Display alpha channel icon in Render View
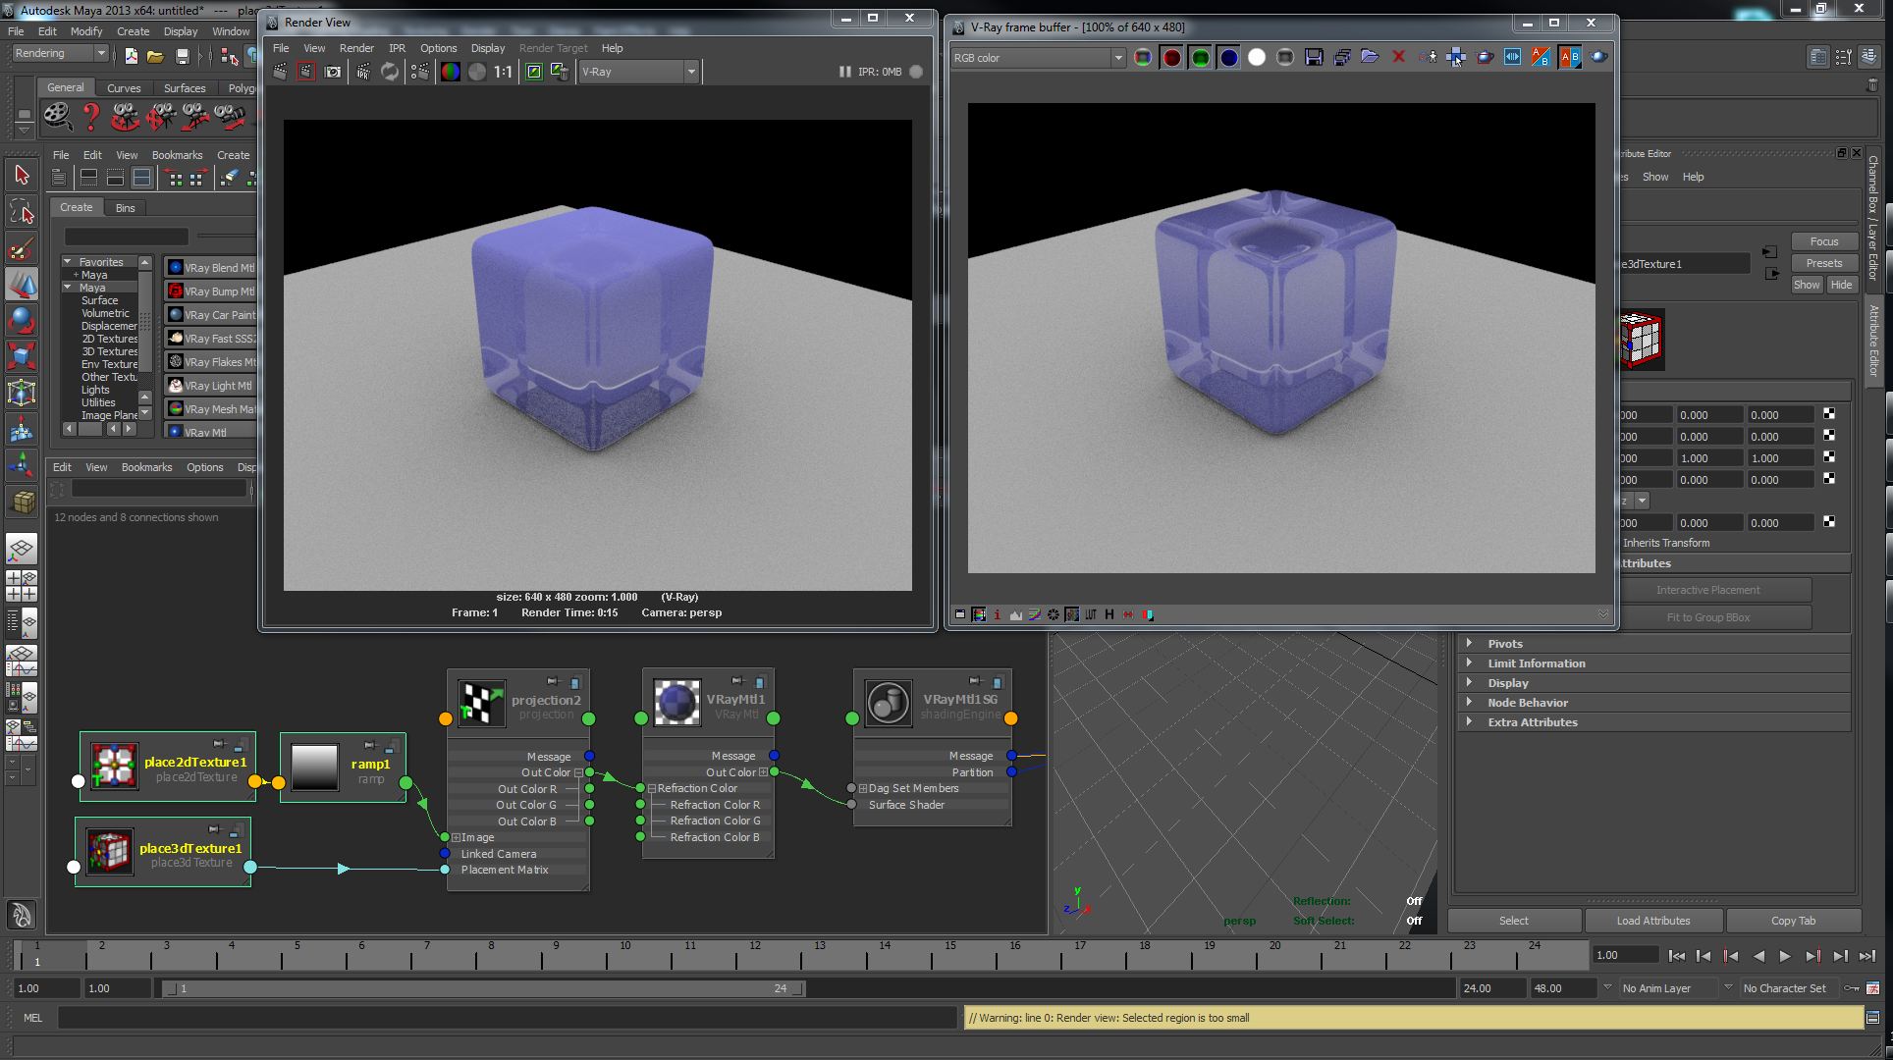1893x1060 pixels. (477, 72)
